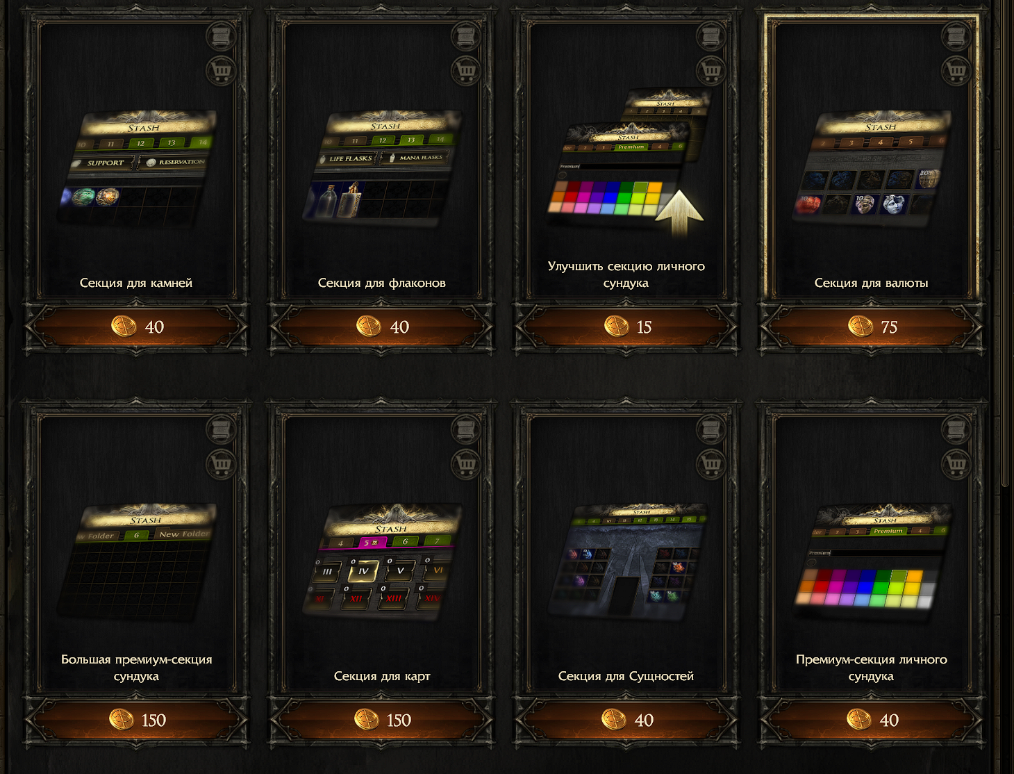
Task: Open details scroll icon on Секция для валюты
Action: [x=957, y=35]
